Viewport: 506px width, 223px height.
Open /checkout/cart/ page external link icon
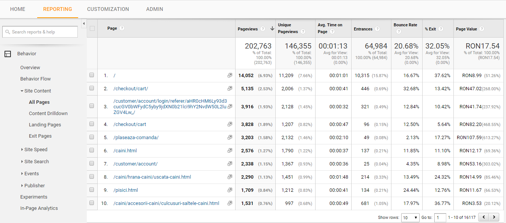[230, 89]
